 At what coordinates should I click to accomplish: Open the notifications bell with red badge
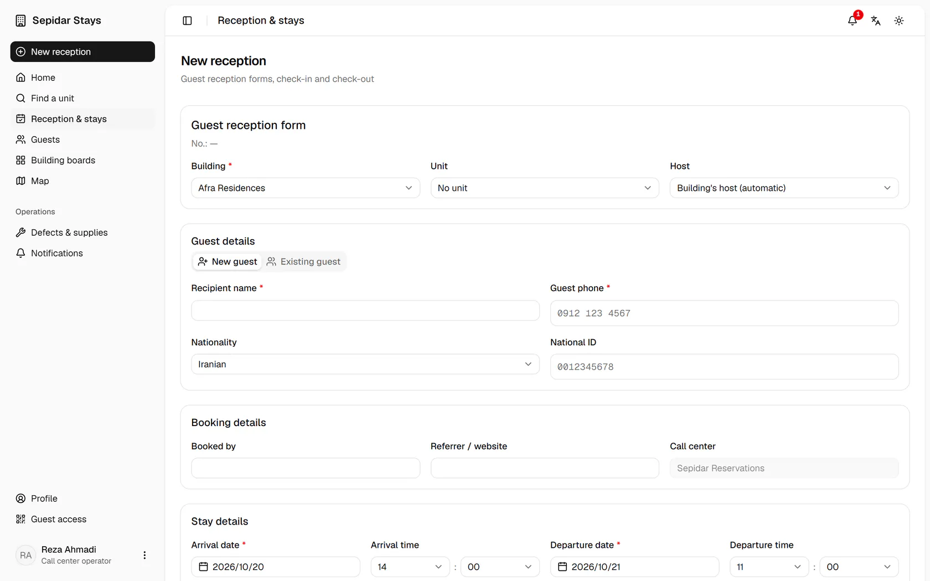point(852,20)
